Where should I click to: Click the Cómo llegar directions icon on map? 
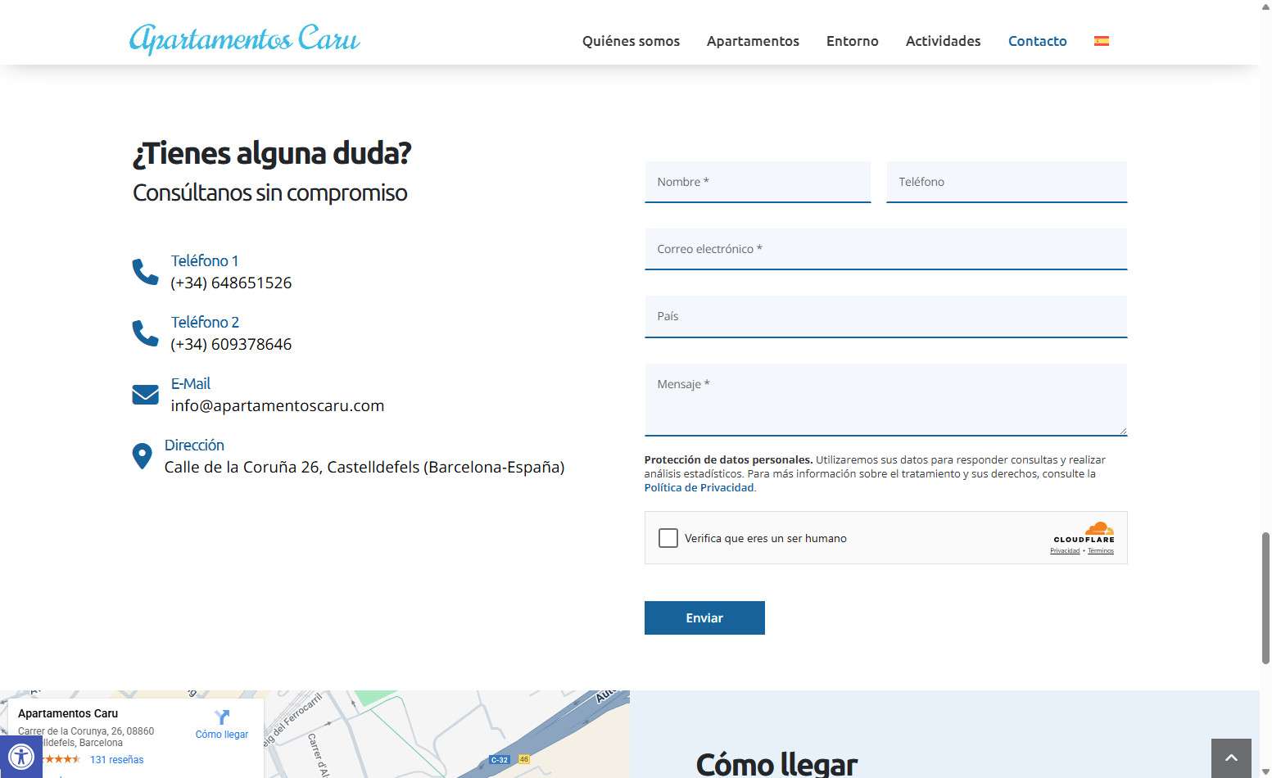pos(221,717)
